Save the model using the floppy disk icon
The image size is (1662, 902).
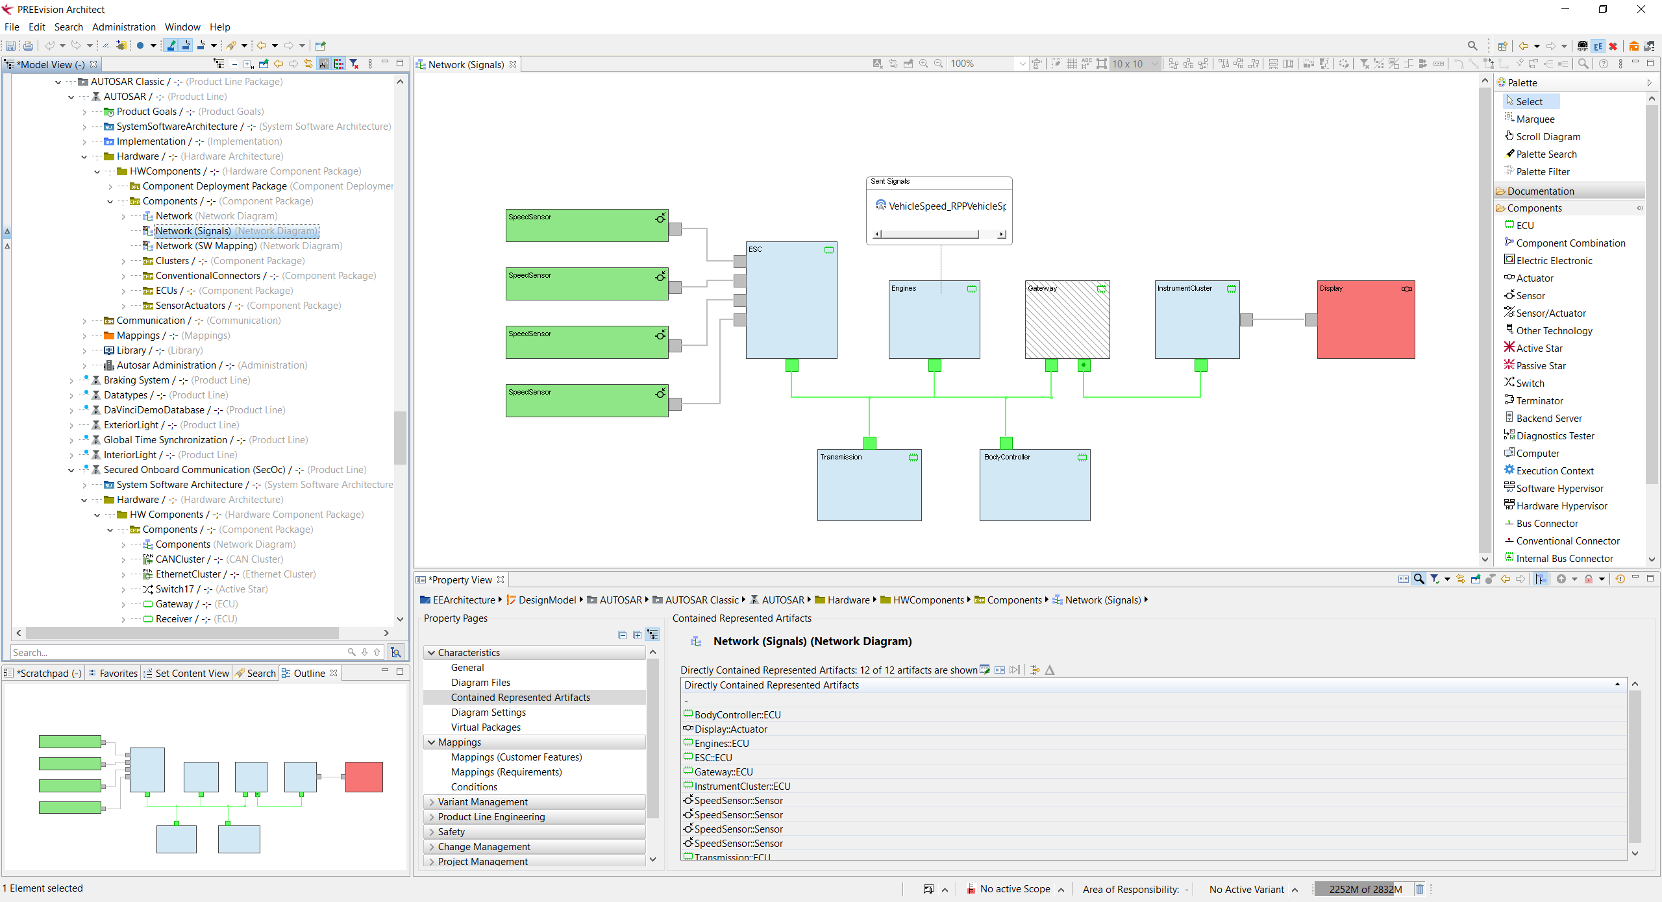click(x=10, y=45)
